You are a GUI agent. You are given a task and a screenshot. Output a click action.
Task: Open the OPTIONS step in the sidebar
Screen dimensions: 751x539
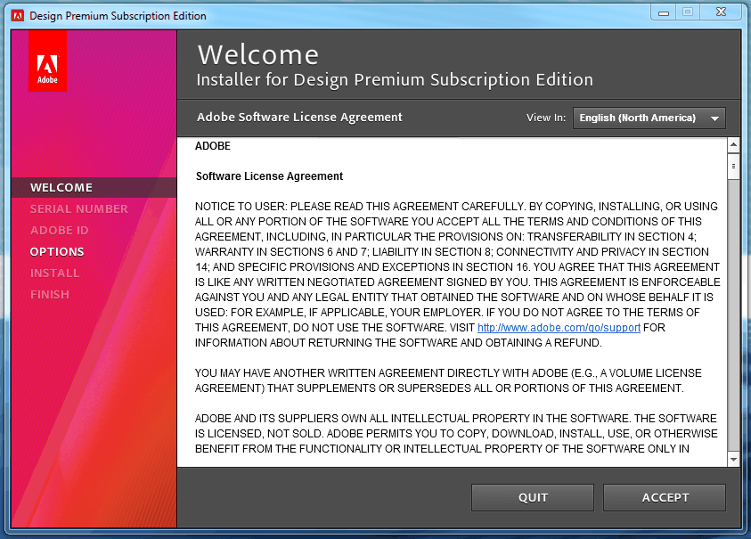(x=55, y=251)
